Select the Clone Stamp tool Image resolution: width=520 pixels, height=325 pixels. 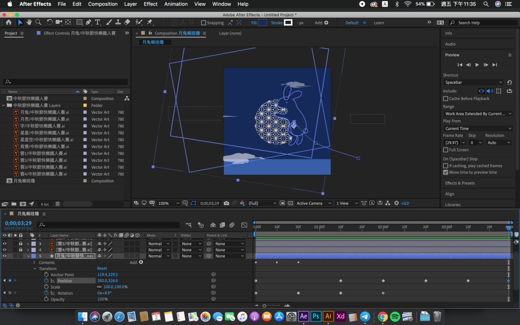coord(117,22)
